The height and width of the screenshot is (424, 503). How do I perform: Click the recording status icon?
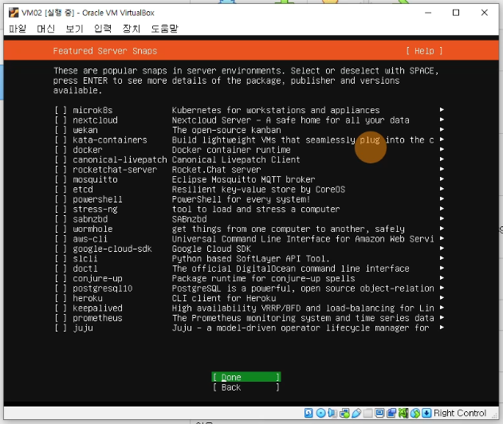point(391,413)
